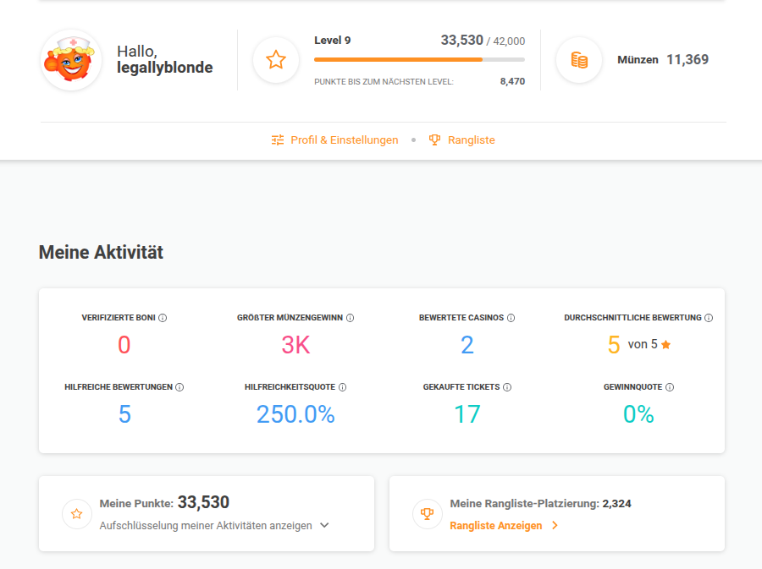Image resolution: width=762 pixels, height=569 pixels.
Task: Click the trophy icon in Rangliste-Platzierung card
Action: [x=428, y=514]
